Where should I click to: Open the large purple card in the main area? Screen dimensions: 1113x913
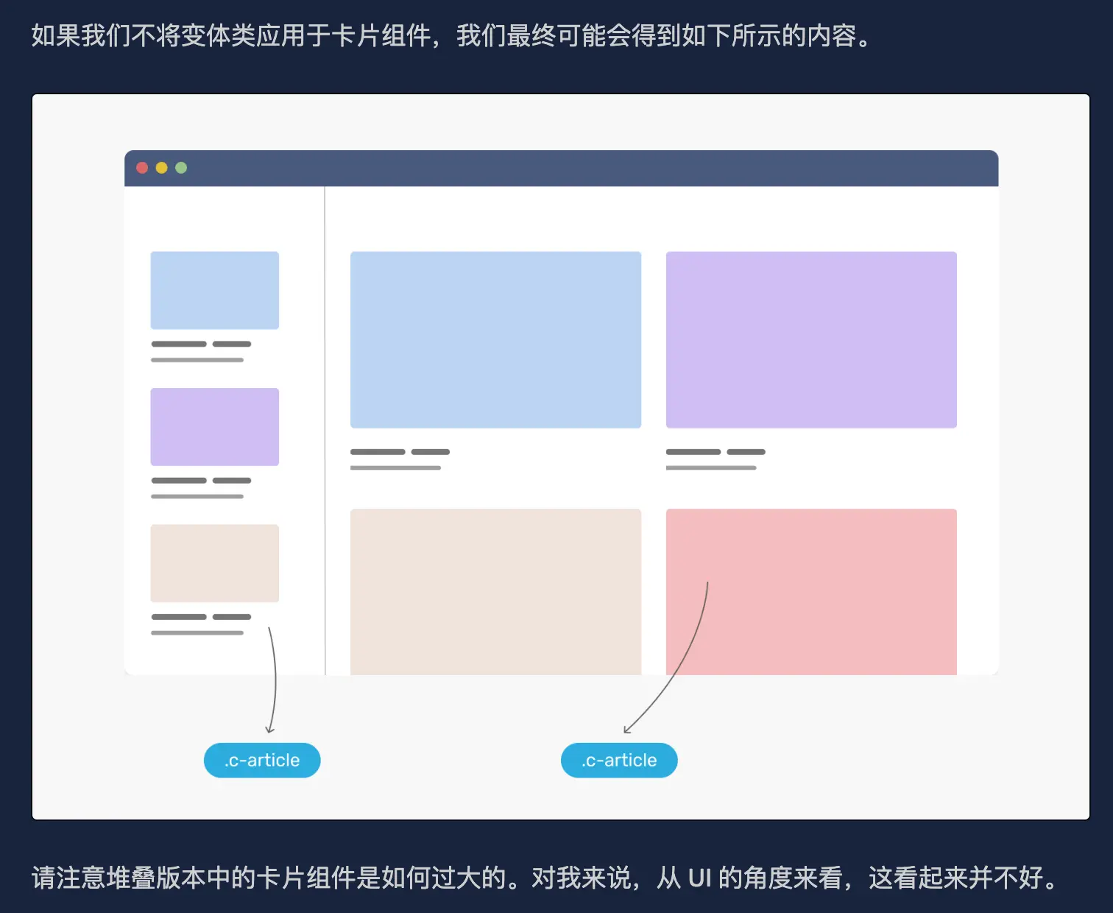click(811, 339)
